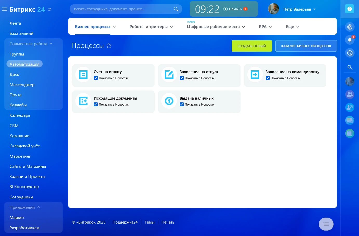Open КАТАЛОГ БИЗНЕС ПРОЦЕССОВ
The image size is (359, 236).
coord(306,46)
